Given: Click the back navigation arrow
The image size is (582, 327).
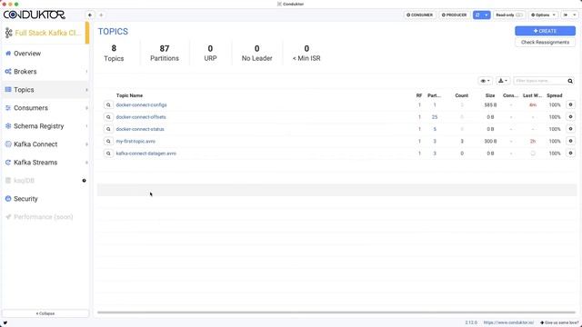Looking at the screenshot, I should [x=90, y=15].
